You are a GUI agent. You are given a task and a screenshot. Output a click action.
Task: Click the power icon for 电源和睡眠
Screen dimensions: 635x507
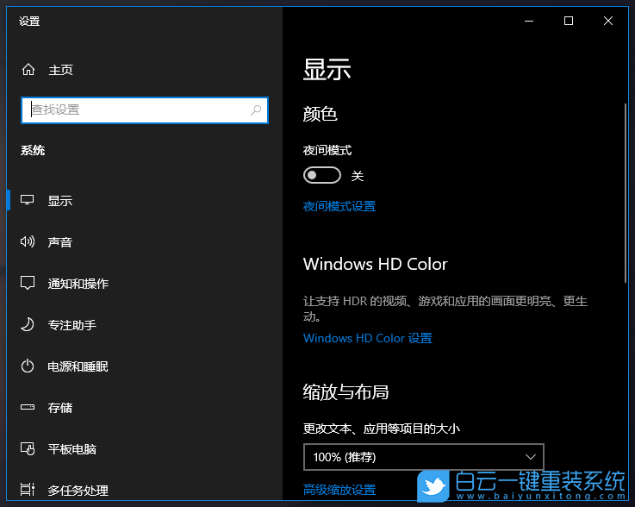pyautogui.click(x=28, y=366)
